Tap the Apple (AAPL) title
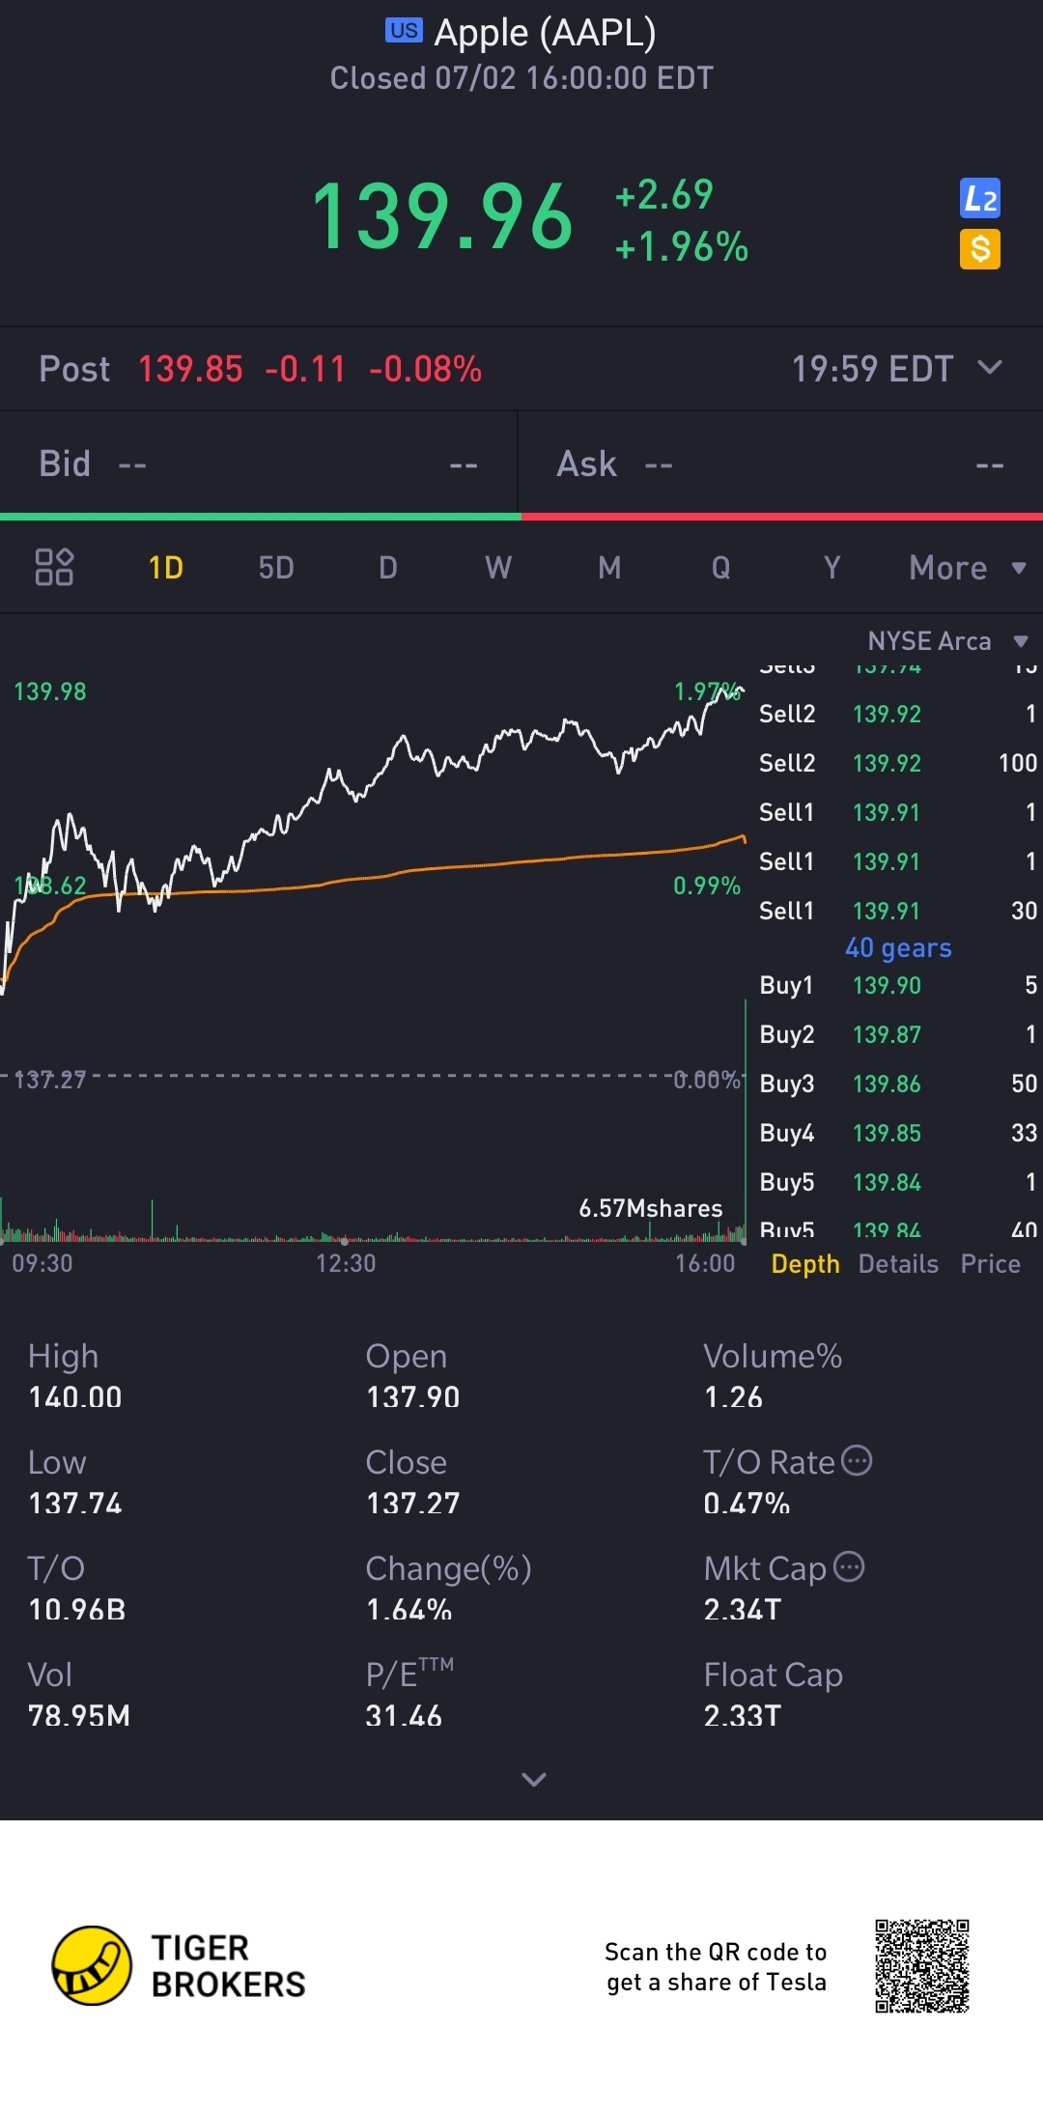The height and width of the screenshot is (2112, 1043). click(545, 33)
